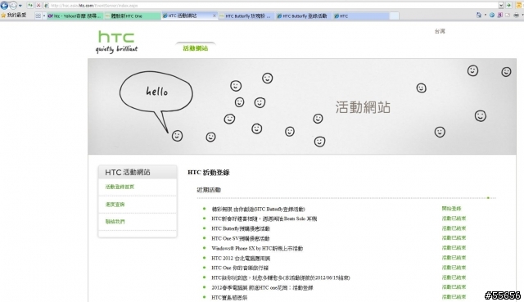524x302 pixels.
Task: Select the HTC One SV 預購優惠活動 row
Action: coord(240,238)
